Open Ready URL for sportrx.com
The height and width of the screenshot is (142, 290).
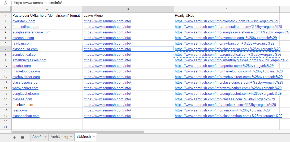click(224, 66)
